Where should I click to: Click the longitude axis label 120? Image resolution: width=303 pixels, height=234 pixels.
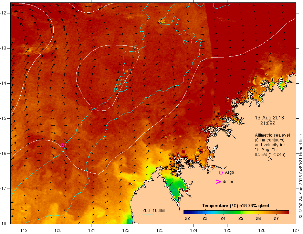click(58, 230)
